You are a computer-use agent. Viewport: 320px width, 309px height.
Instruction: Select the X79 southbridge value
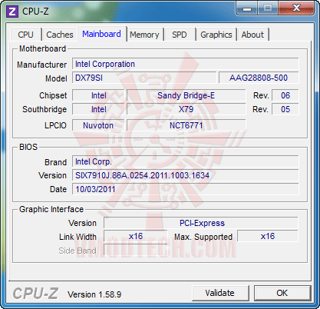[x=186, y=109]
